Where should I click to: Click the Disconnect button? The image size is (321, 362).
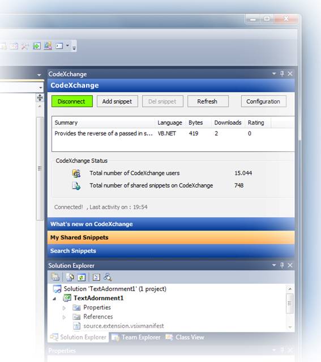(72, 101)
